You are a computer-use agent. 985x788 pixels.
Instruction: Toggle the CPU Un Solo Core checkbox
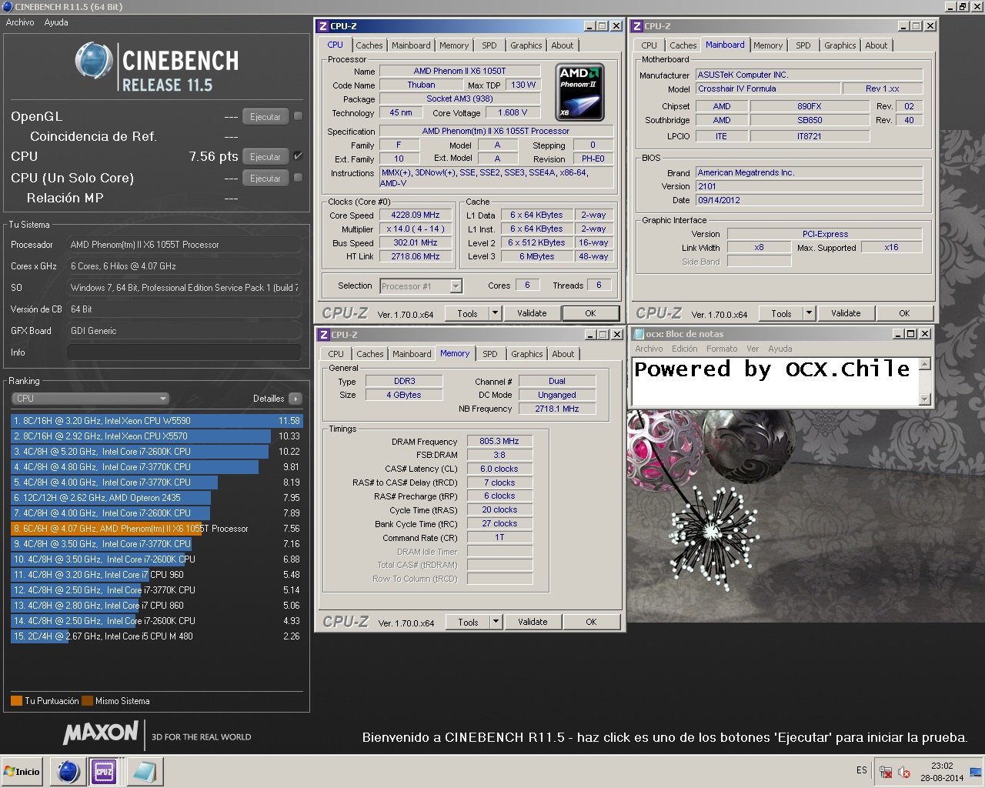pos(298,178)
